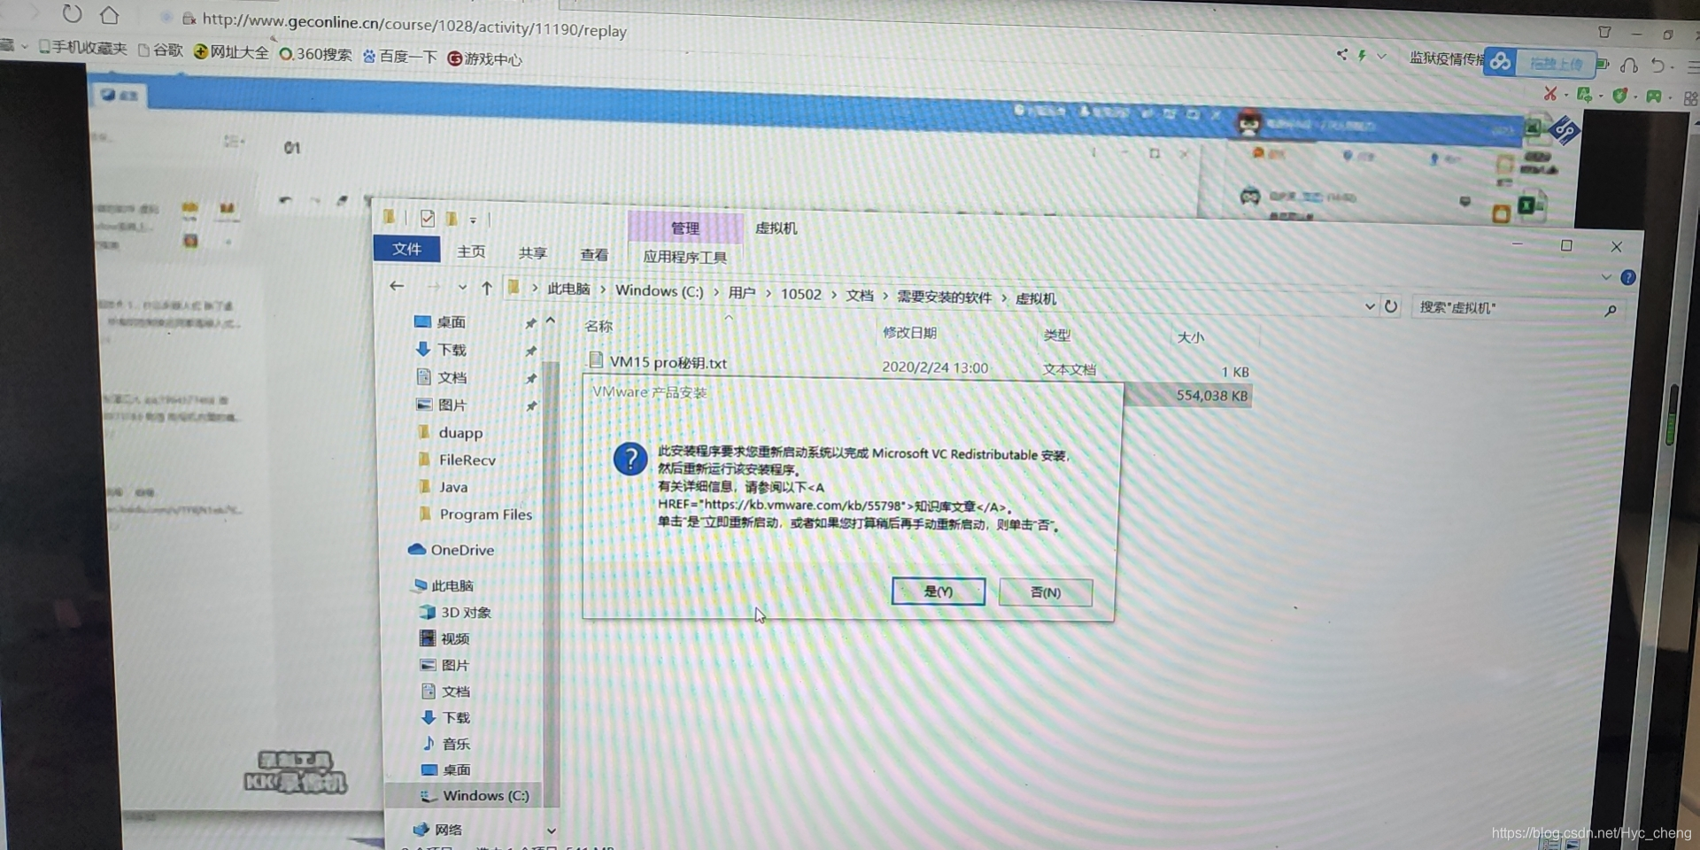Open pinned 文档 in Quick access
Viewport: 1700px width, 850px height.
tap(452, 377)
